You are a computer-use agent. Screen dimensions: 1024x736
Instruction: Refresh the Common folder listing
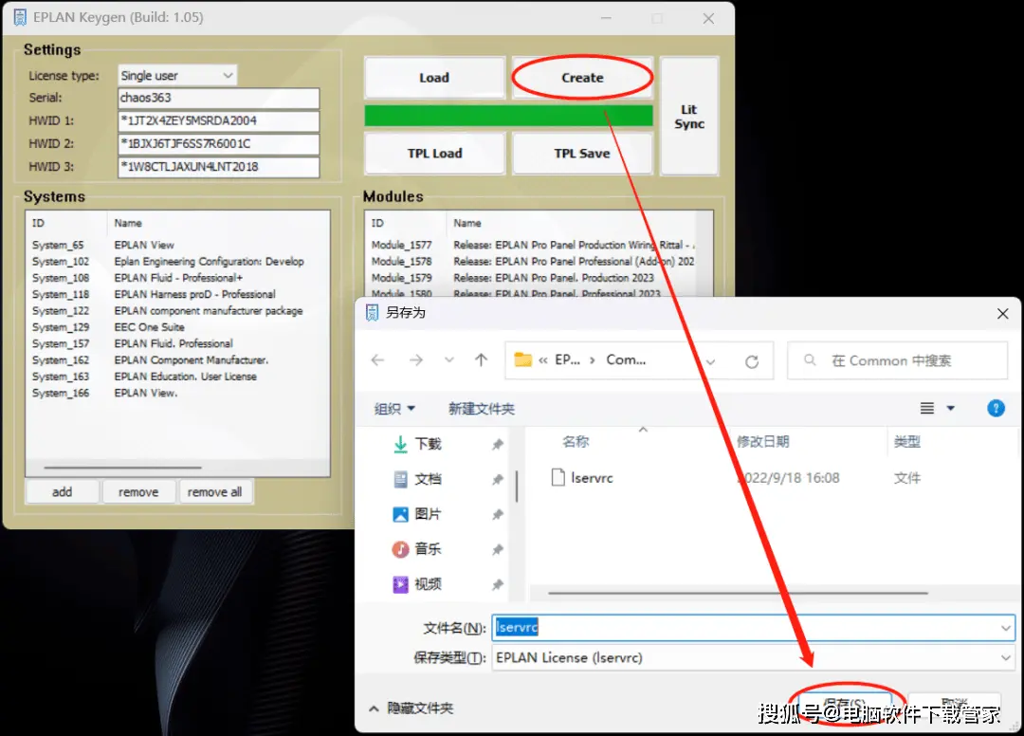(x=752, y=361)
